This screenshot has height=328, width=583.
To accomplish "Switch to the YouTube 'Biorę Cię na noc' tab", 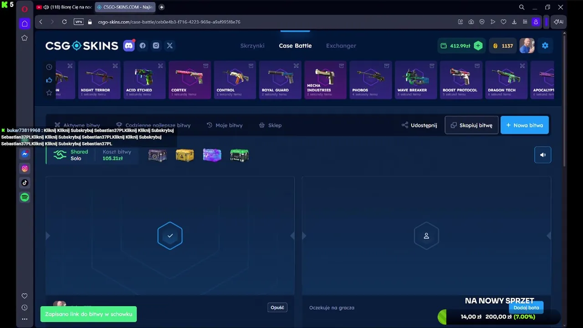I will (x=64, y=7).
